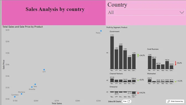Click the $35M x-axis label
The height and width of the screenshot is (105, 186).
tap(99, 101)
